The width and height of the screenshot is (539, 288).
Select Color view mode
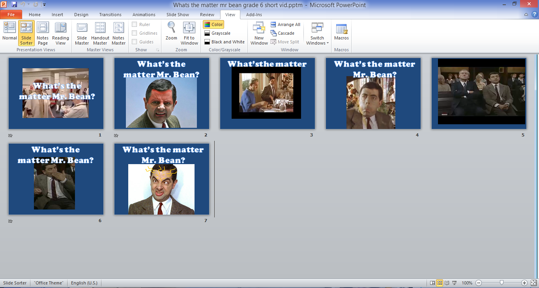click(x=213, y=24)
